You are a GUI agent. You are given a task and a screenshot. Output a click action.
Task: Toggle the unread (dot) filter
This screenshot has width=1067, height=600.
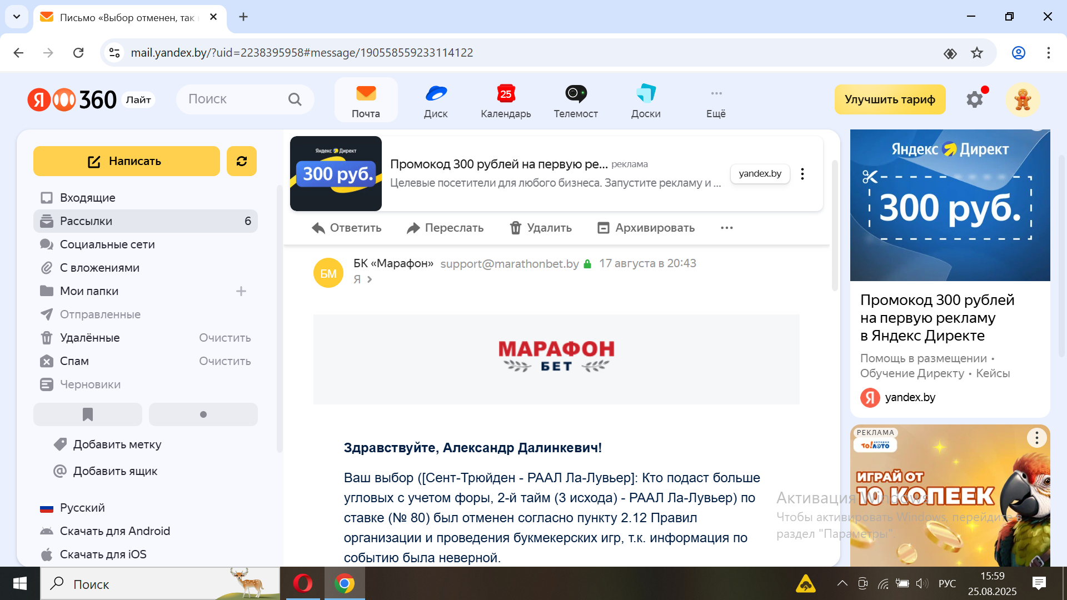coord(203,414)
